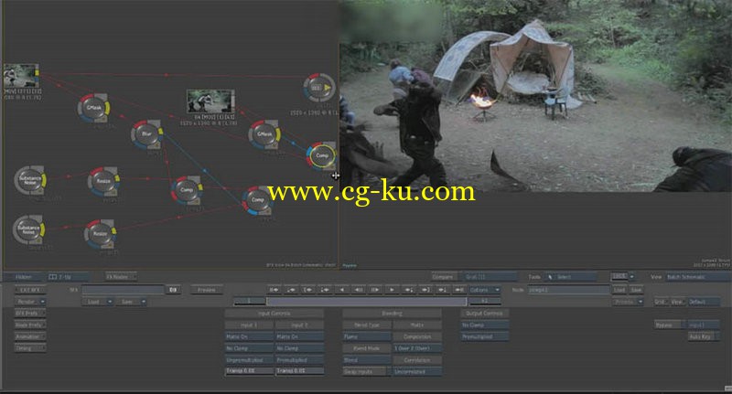Select the Resize node fed by lower Substance Noise
This screenshot has height=394, width=732.
[100, 234]
